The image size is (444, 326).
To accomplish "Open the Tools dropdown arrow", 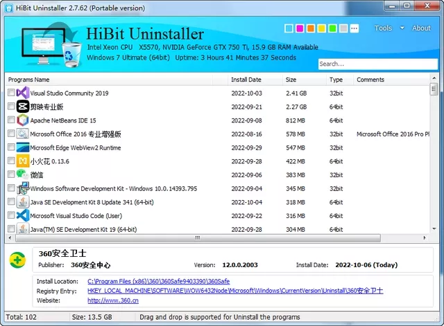I will pyautogui.click(x=402, y=28).
